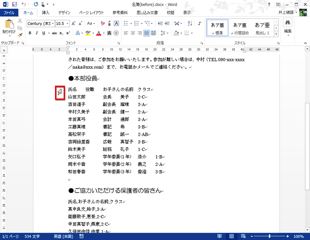Apply enclosing character border icon
Image resolution: width=310 pixels, height=240 pixels.
(117, 24)
